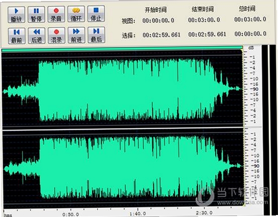This screenshot has width=278, height=217.
Task: Click the 2:30.0 timeline marker
Action: [204, 212]
